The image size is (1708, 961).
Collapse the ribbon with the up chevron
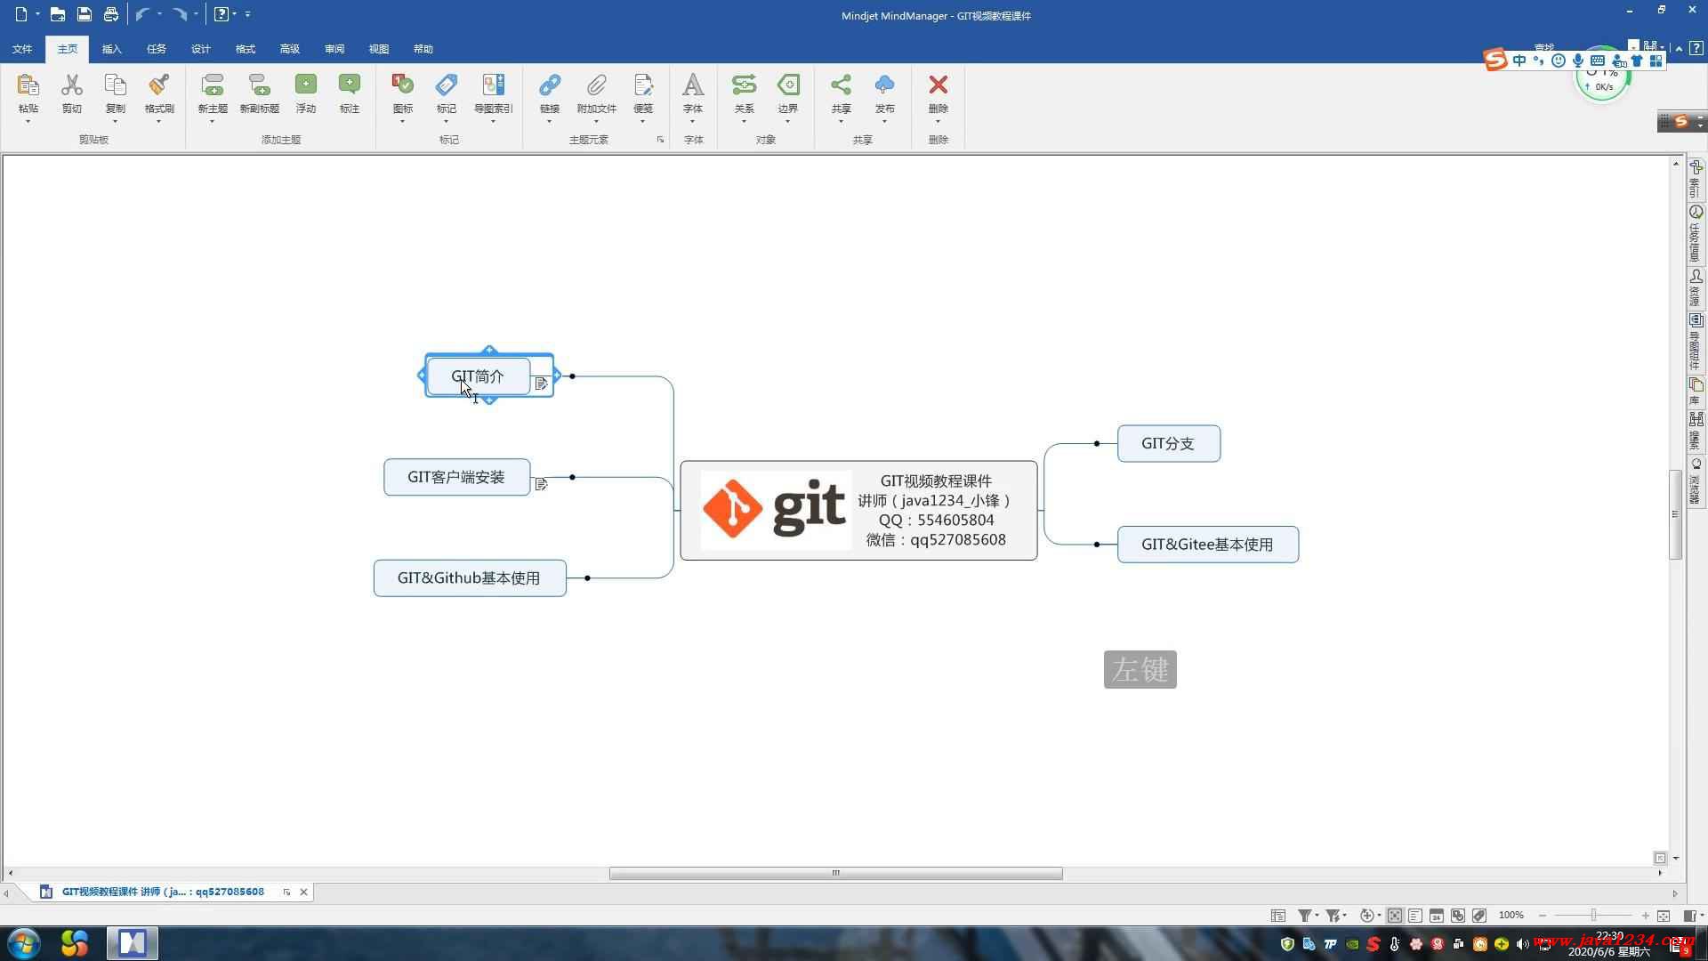point(1679,49)
